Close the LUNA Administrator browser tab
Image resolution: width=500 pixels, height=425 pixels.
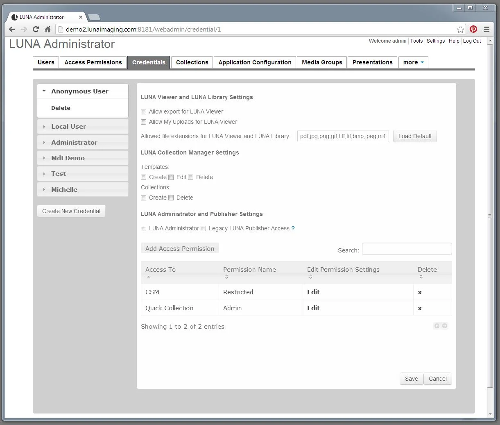pyautogui.click(x=81, y=17)
